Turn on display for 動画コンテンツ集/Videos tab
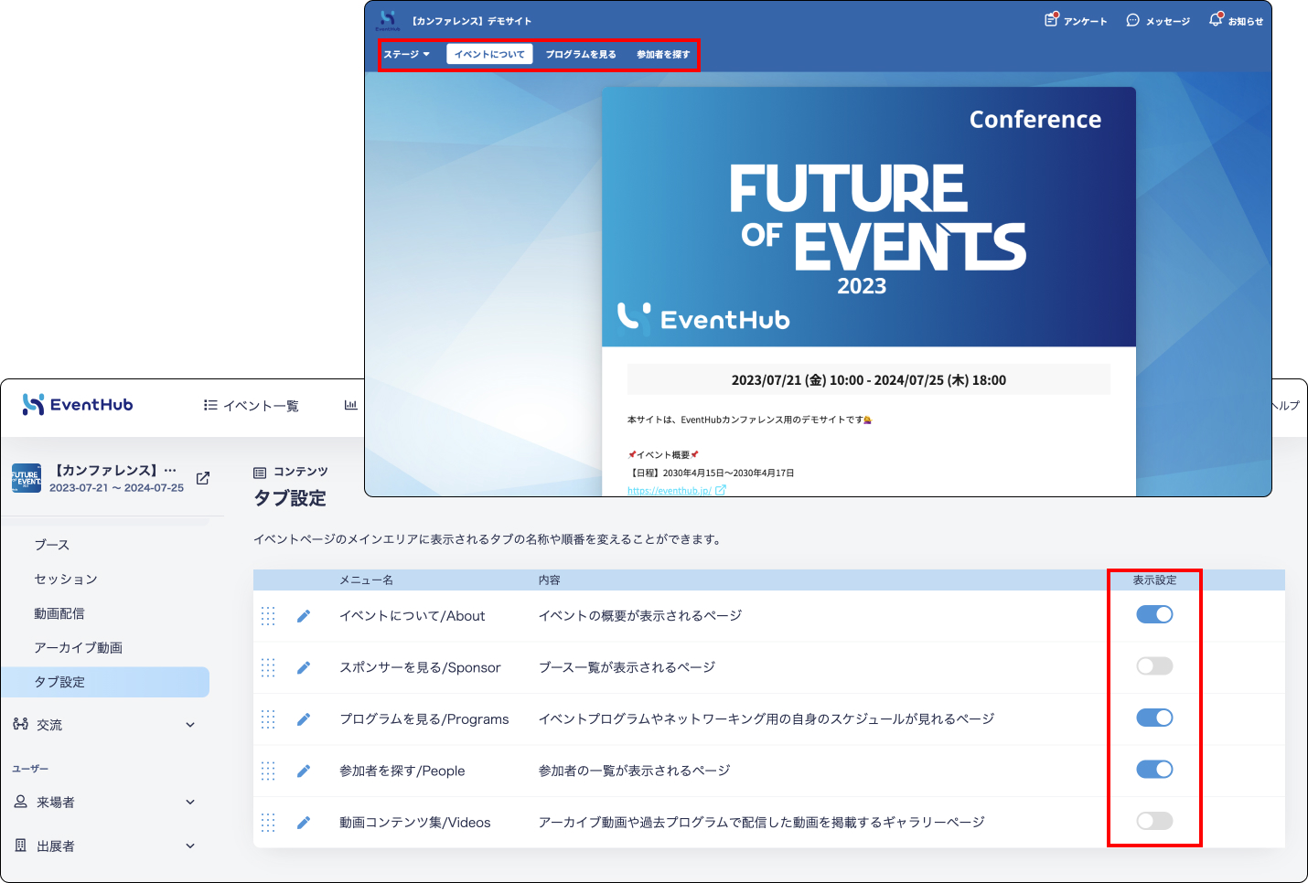 pos(1154,821)
